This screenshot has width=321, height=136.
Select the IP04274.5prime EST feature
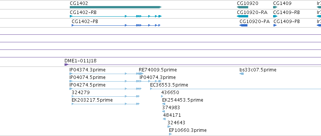tap(106, 89)
